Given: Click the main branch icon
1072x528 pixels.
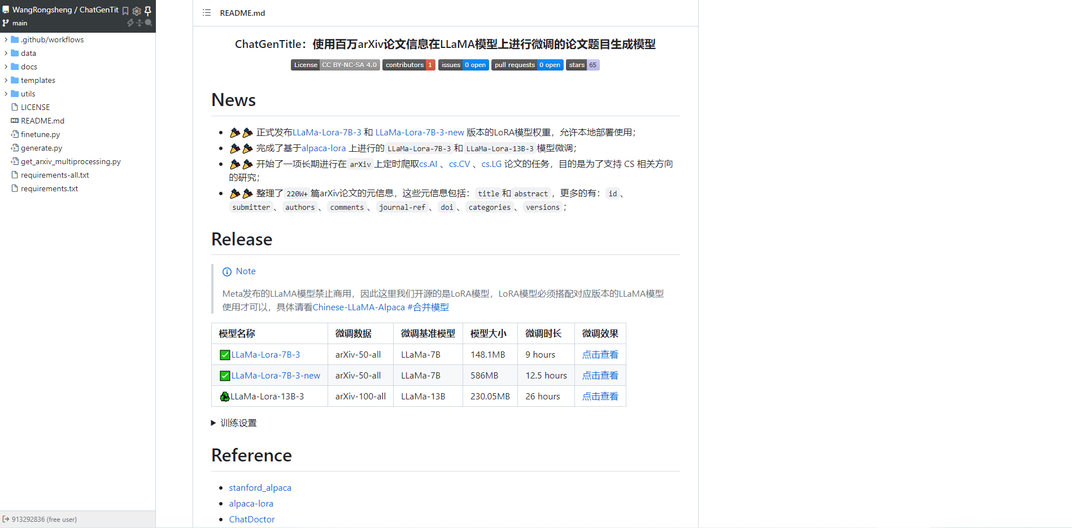Looking at the screenshot, I should (6, 23).
